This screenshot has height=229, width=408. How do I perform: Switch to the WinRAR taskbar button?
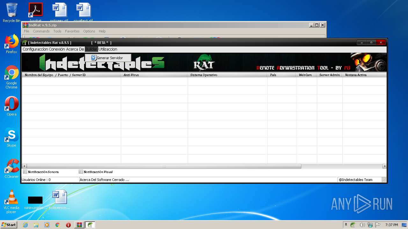(79, 225)
